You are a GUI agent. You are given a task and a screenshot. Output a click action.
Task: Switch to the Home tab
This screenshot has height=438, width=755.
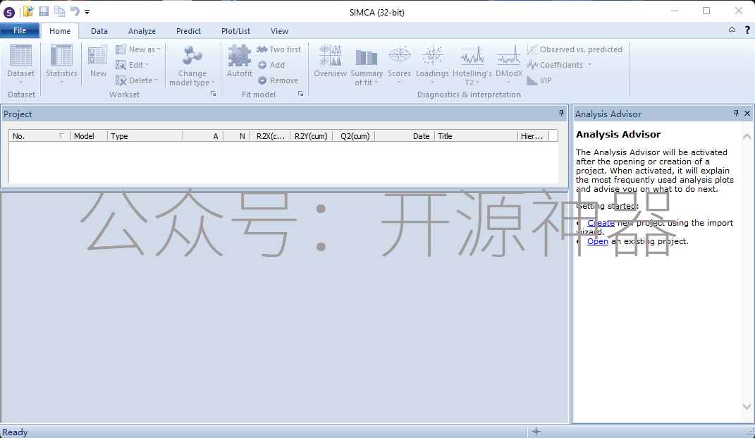(60, 31)
